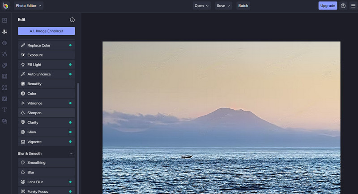This screenshot has width=358, height=194.
Task: Open the Frames sidebar icon
Action: coord(5,76)
